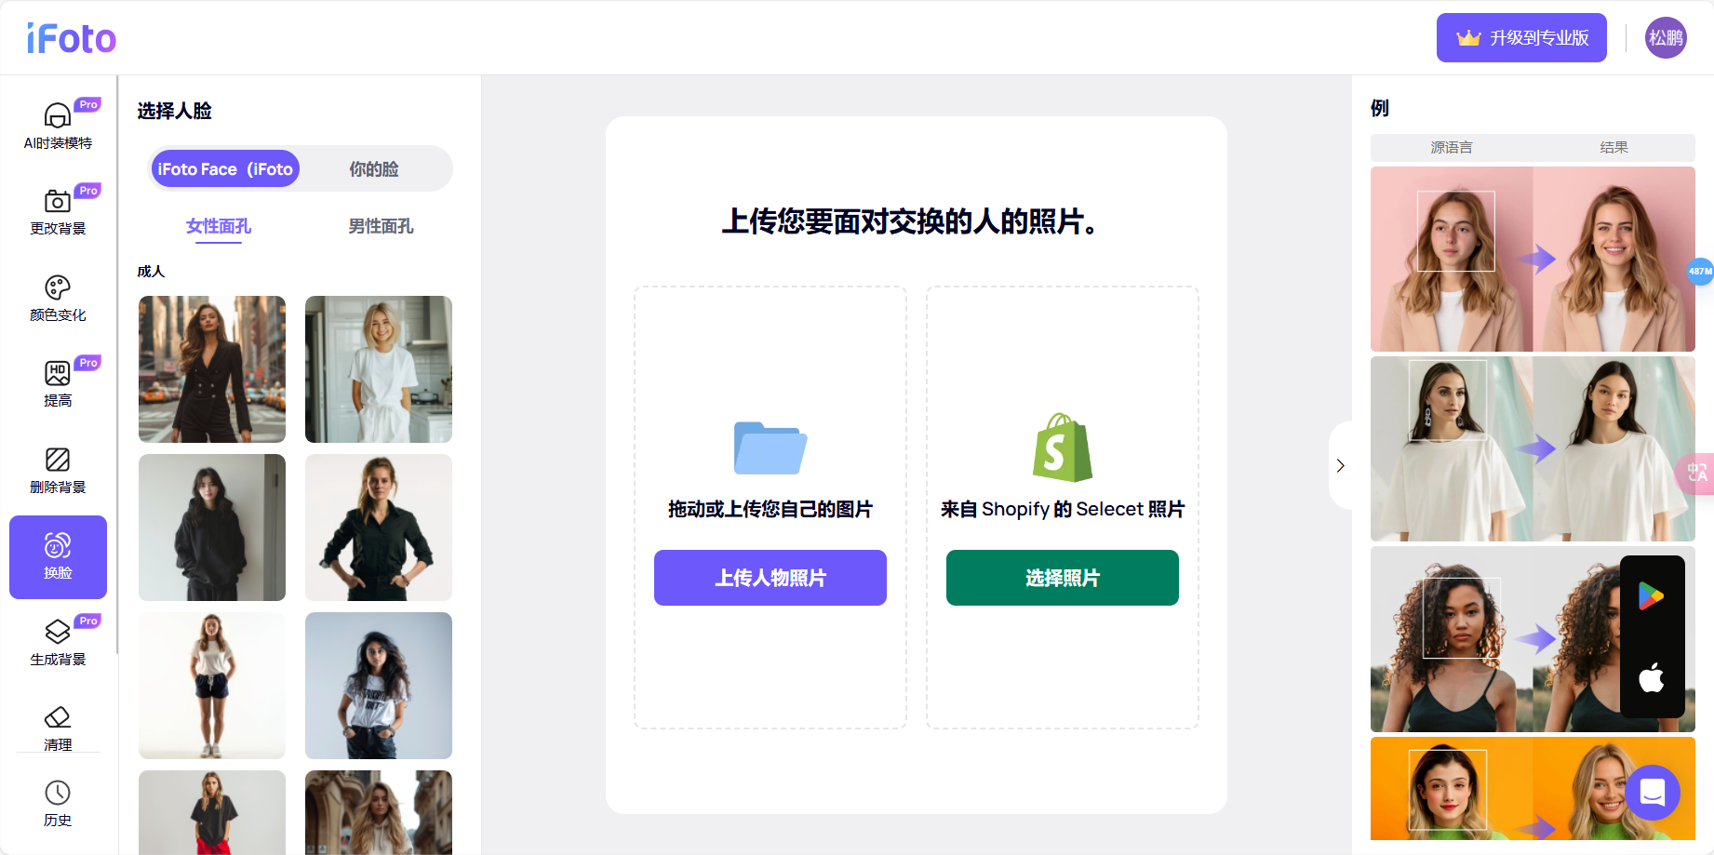
Task: Click 来自 Shopify 的 Selecect 照片 label
Action: pyautogui.click(x=1063, y=509)
